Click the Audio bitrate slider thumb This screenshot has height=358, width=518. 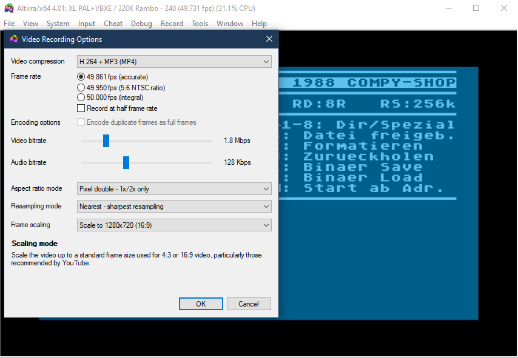(x=126, y=162)
